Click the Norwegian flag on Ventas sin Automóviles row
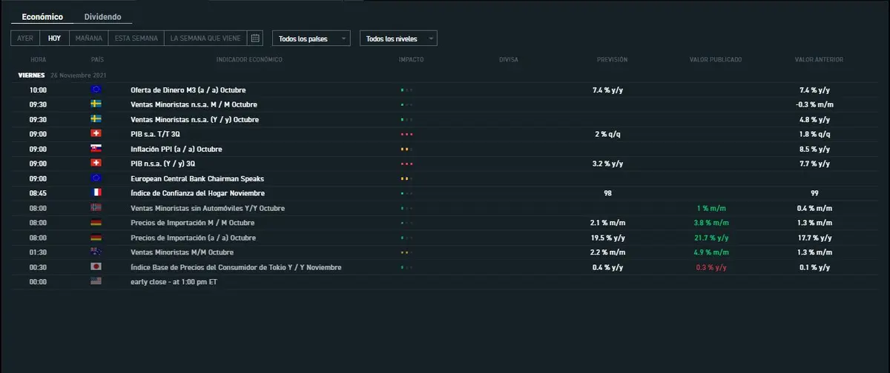Image resolution: width=890 pixels, height=373 pixels. 96,208
